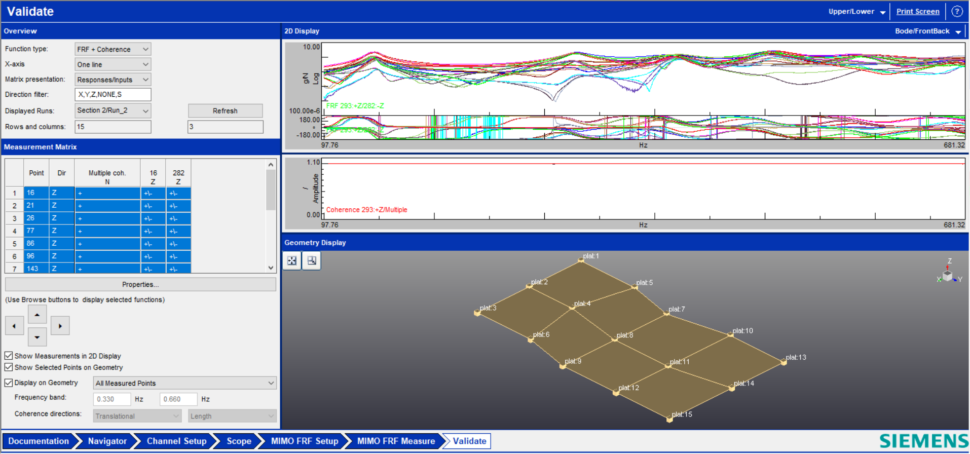The height and width of the screenshot is (454, 970).
Task: Select matrix row with Point 86
Action: click(98, 244)
